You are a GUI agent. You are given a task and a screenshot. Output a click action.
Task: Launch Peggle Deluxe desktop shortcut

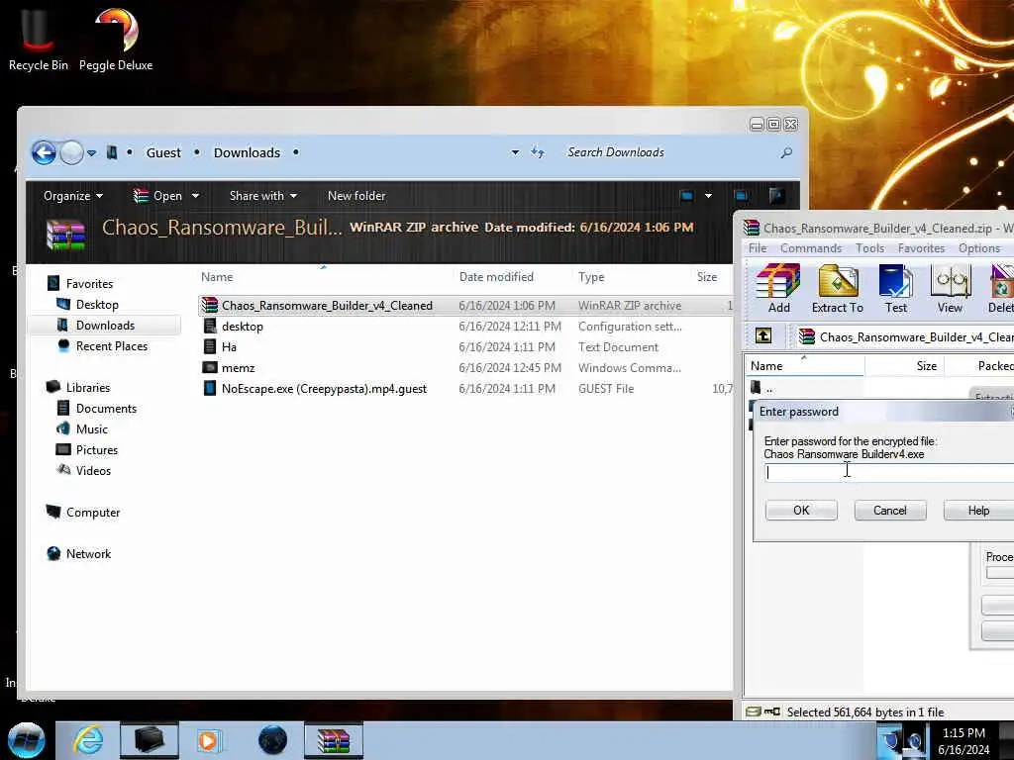[x=116, y=40]
